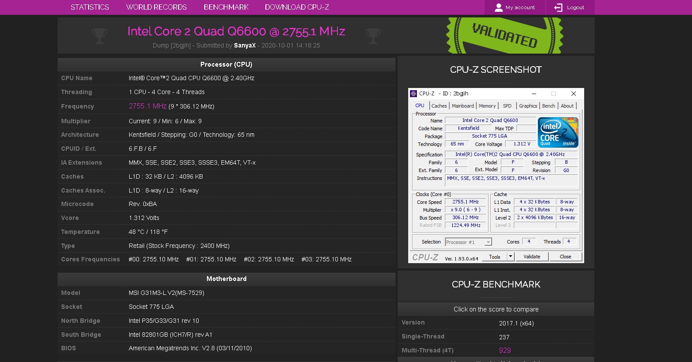The width and height of the screenshot is (692, 362).
Task: Click the page title Intel Core 2 Quad Q6600
Action: [236, 31]
